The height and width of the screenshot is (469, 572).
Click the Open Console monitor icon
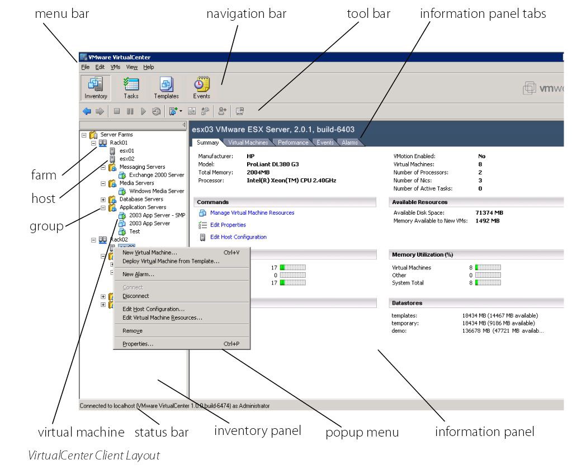240,111
